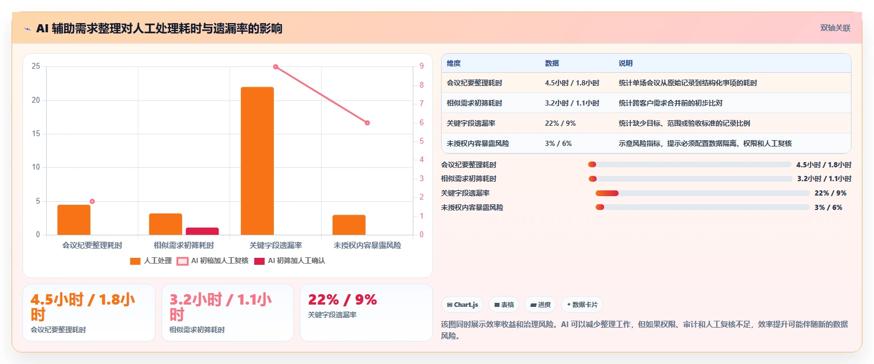Select the 进度 chip
Image resolution: width=874 pixels, height=364 pixels.
coord(540,305)
